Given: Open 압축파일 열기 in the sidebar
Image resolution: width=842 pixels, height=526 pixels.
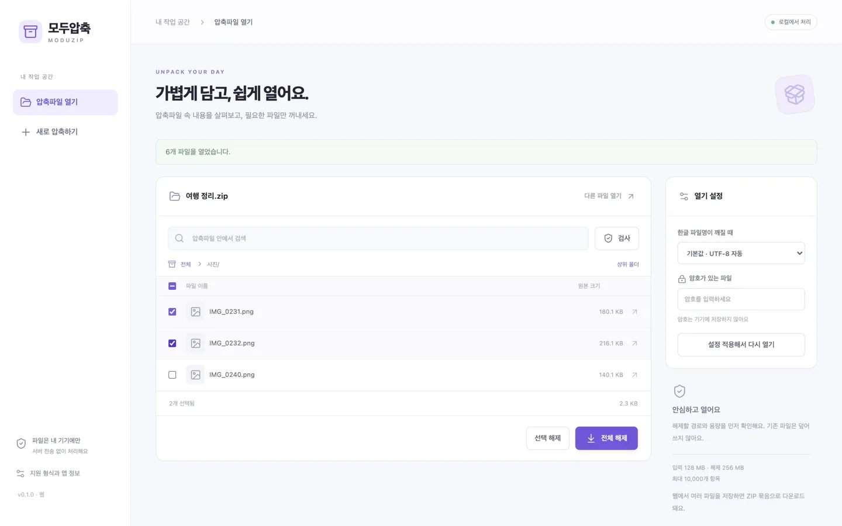Looking at the screenshot, I should point(65,102).
